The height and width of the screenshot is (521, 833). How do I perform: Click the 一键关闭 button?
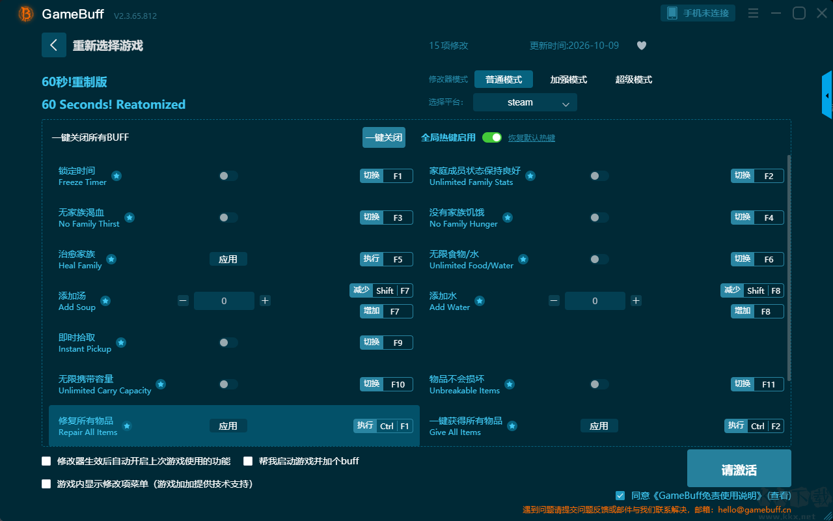384,137
